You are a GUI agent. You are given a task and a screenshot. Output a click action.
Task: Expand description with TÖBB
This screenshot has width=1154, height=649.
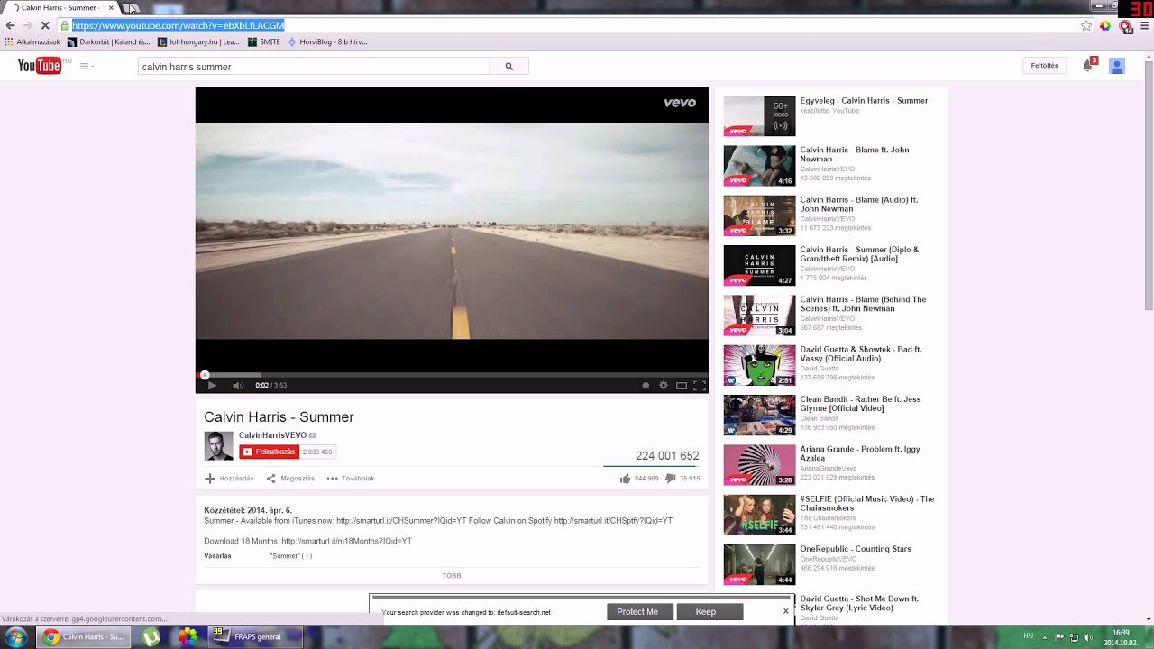452,575
